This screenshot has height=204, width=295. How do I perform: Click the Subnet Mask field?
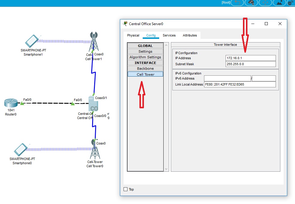click(250, 64)
